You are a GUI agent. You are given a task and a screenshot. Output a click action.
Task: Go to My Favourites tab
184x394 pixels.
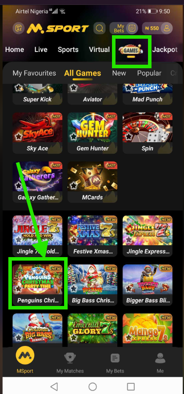pos(34,73)
